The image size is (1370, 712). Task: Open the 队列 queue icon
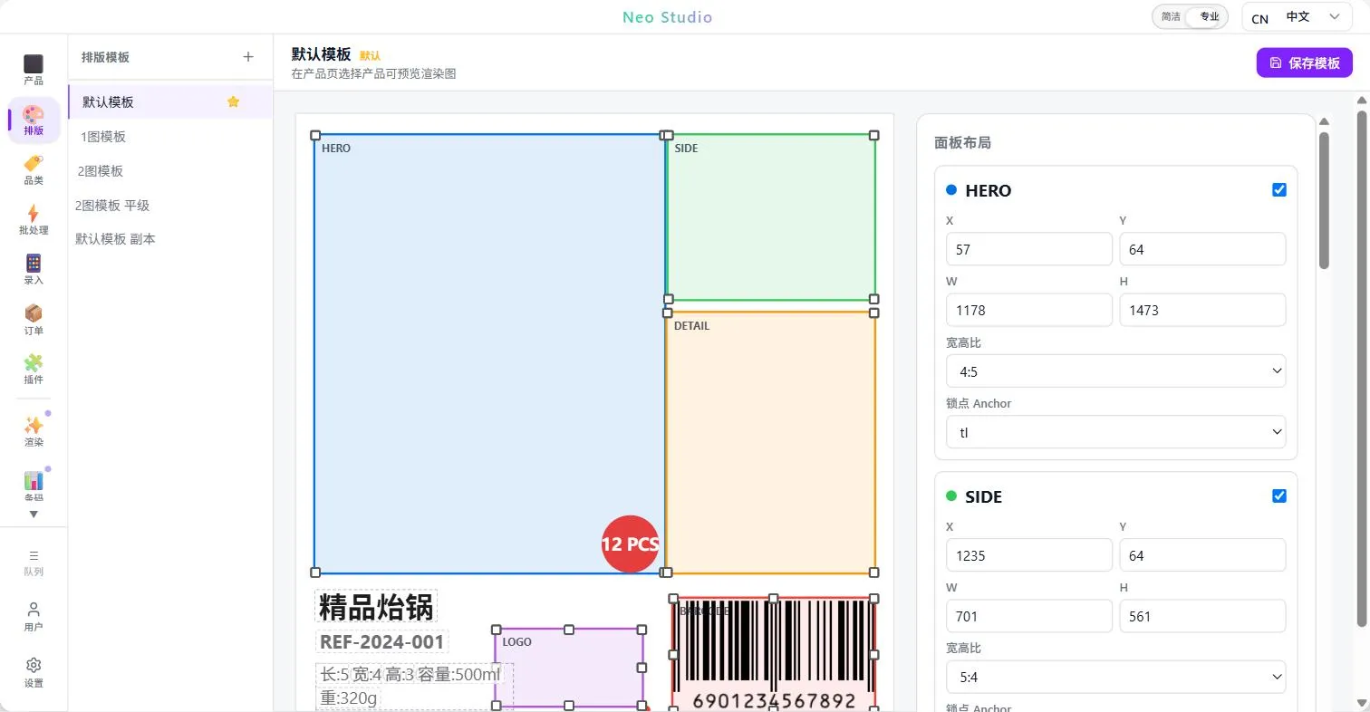(x=34, y=563)
